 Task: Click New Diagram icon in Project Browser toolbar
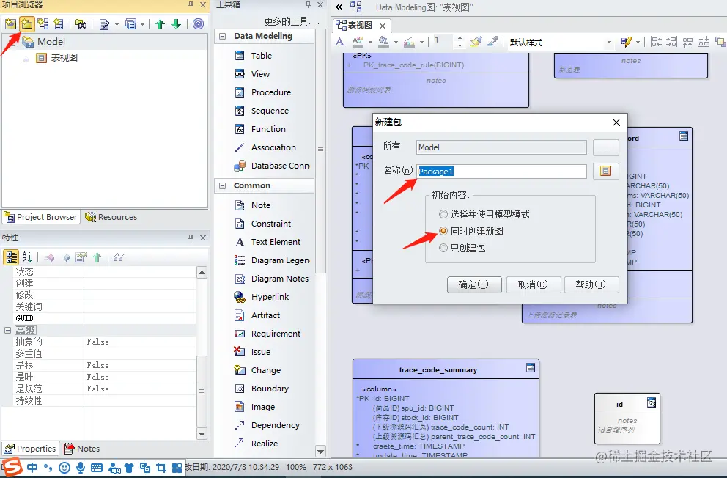point(43,23)
